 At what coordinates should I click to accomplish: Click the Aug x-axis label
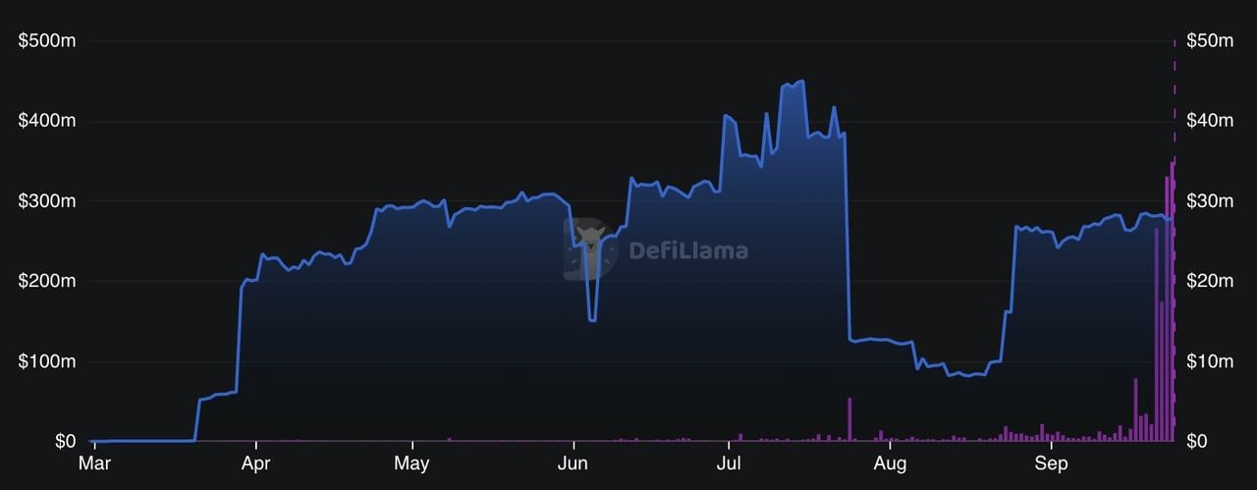click(890, 462)
